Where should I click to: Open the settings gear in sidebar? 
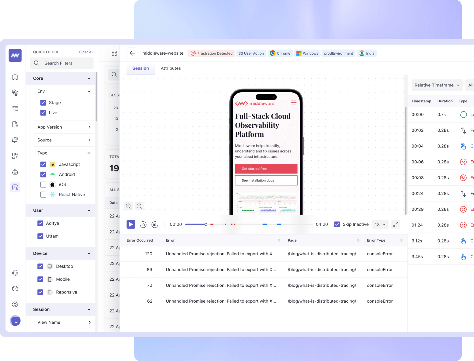15,304
